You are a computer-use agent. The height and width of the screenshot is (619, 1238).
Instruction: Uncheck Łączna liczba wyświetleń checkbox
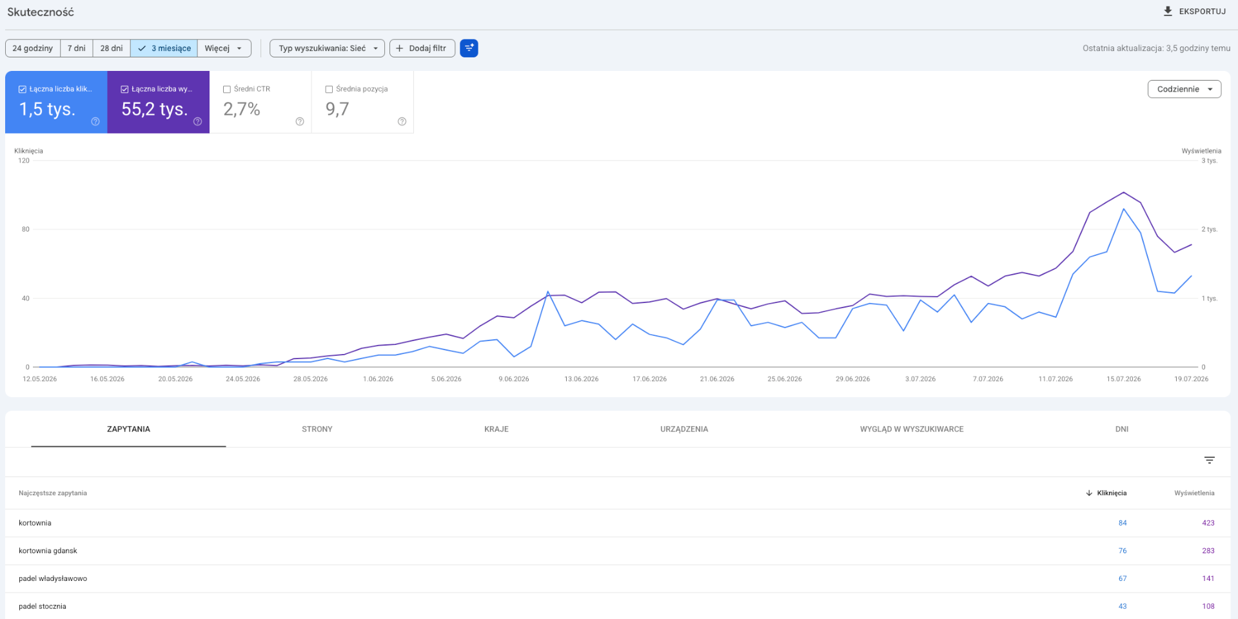(x=124, y=90)
